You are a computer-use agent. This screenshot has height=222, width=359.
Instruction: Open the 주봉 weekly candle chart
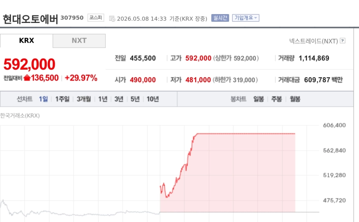coord(277,99)
